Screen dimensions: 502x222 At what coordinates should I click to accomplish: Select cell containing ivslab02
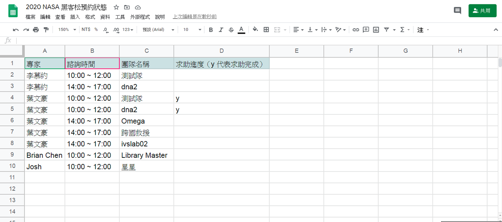(147, 144)
